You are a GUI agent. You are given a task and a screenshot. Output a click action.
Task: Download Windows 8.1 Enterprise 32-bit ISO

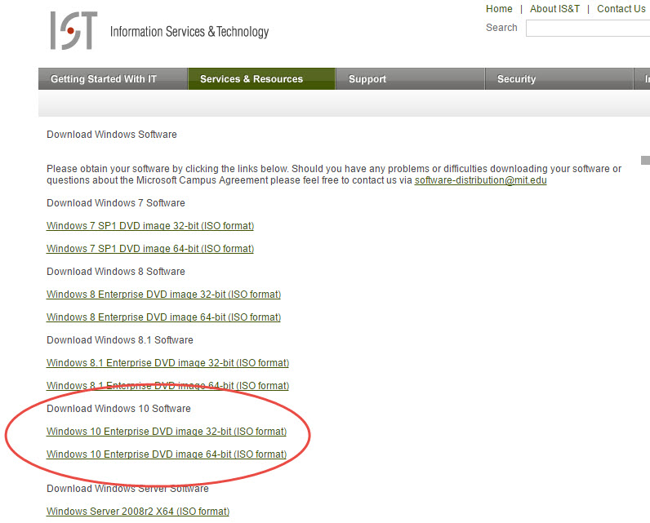pos(168,363)
